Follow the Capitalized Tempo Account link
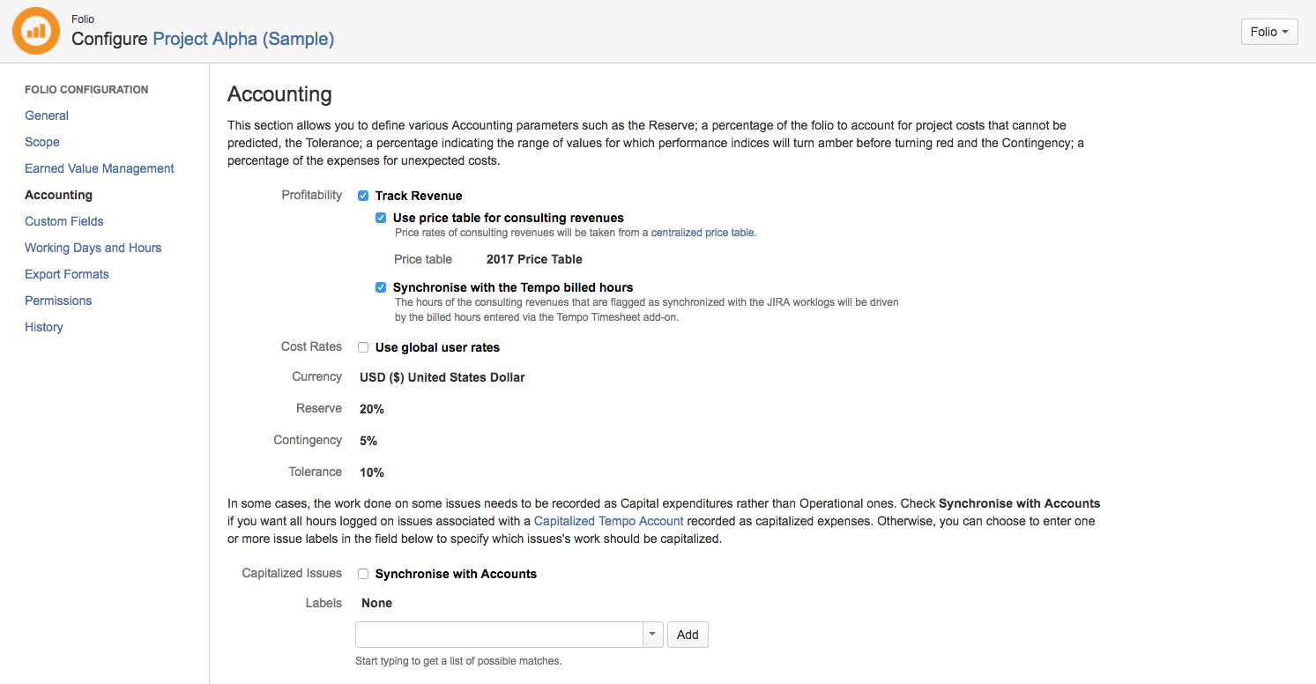Screen dimensions: 1316x684 pyautogui.click(x=608, y=521)
